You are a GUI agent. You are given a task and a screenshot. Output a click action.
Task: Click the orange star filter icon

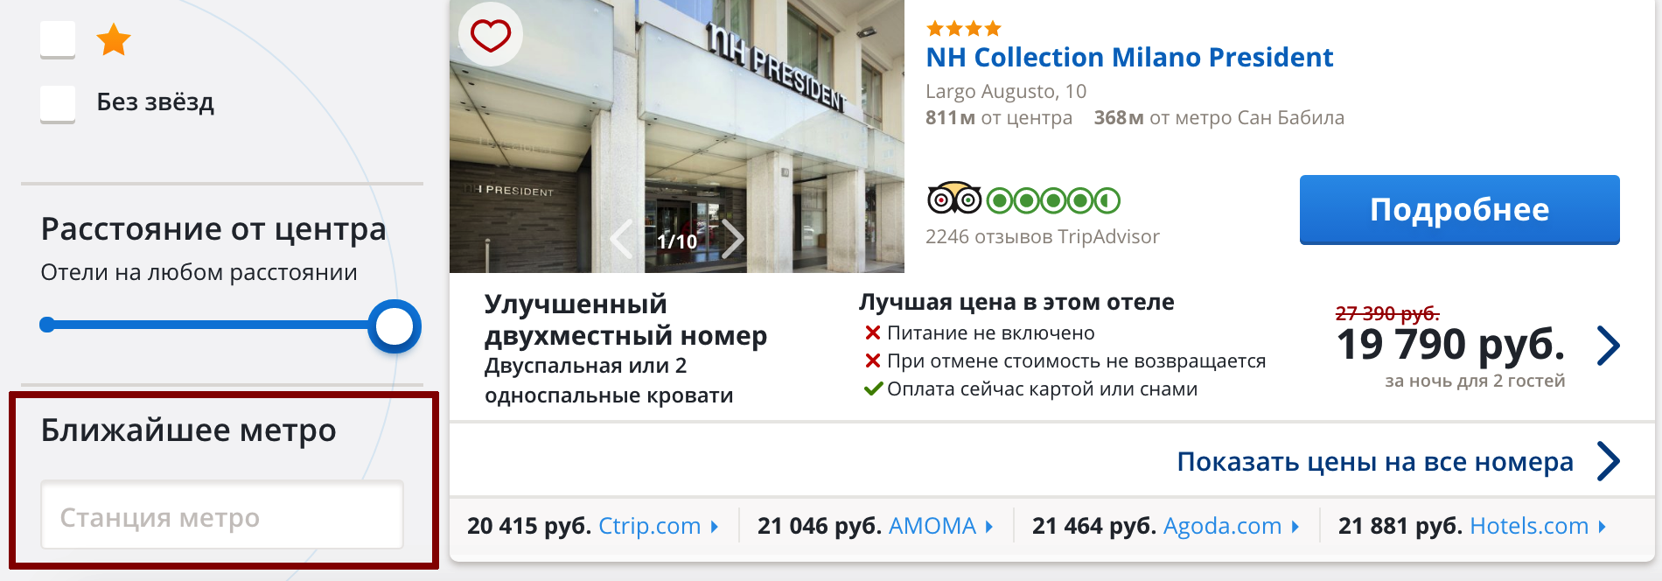pyautogui.click(x=114, y=39)
